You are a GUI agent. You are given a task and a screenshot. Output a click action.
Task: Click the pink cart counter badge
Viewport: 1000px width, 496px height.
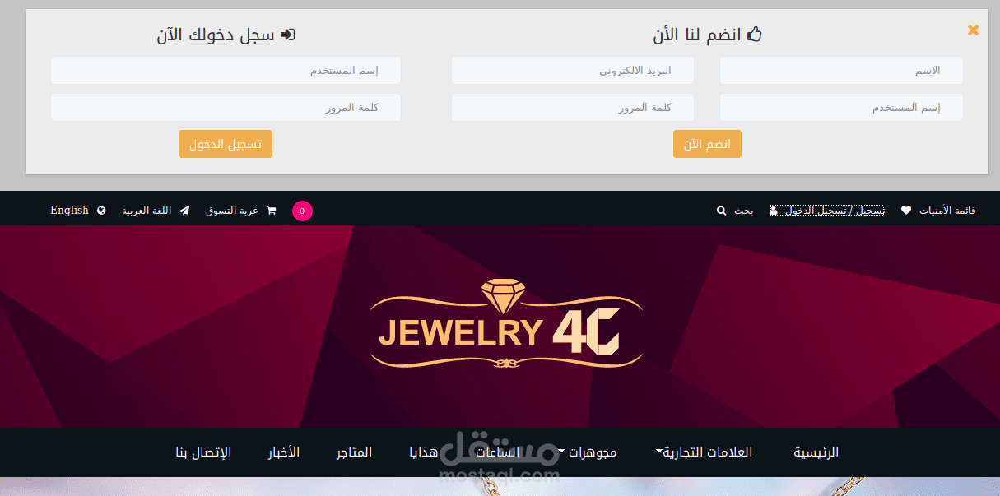pos(302,211)
